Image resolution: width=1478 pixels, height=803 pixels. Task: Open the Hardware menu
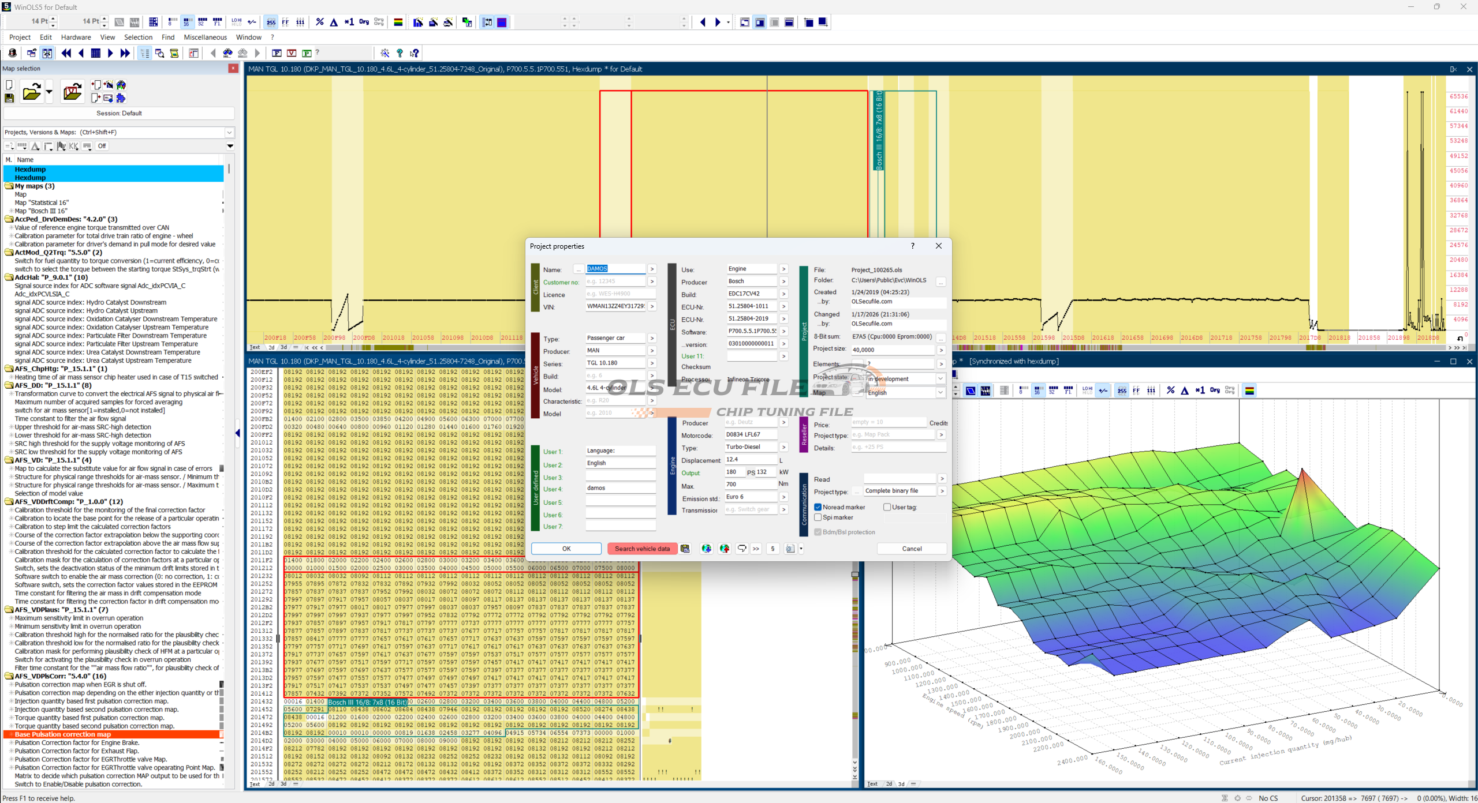(x=76, y=37)
